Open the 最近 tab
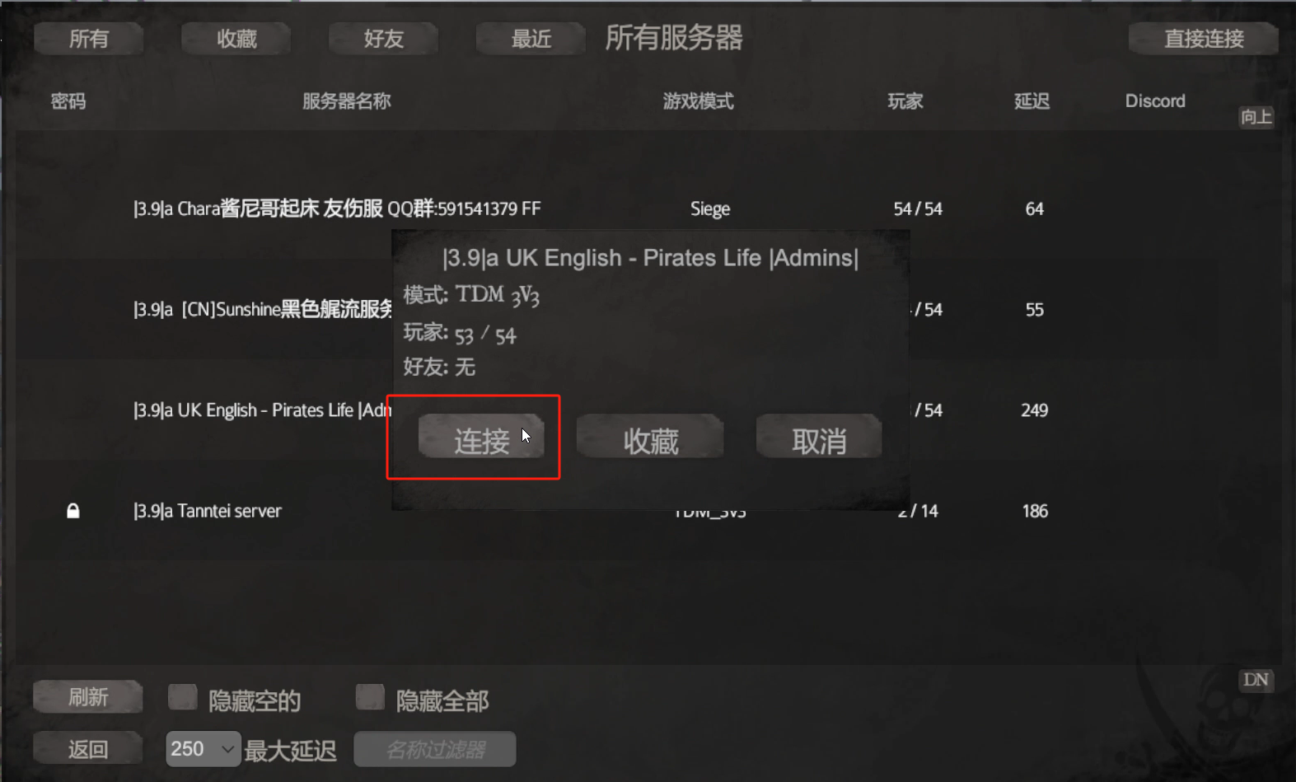Image resolution: width=1296 pixels, height=782 pixels. coord(531,39)
